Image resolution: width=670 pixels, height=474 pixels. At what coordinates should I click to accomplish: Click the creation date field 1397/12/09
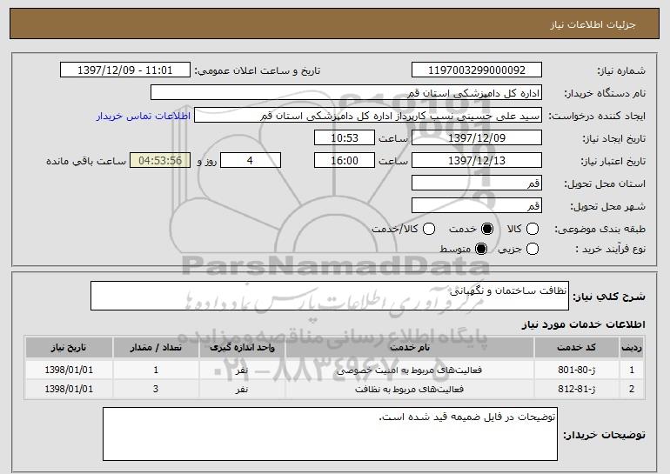click(x=477, y=138)
